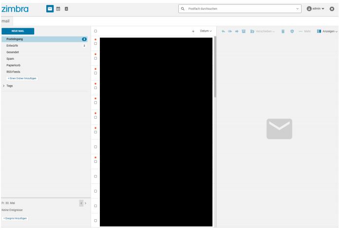342x230 pixels.
Task: Click Ereignis hinzufügen link
Action: pyautogui.click(x=15, y=218)
